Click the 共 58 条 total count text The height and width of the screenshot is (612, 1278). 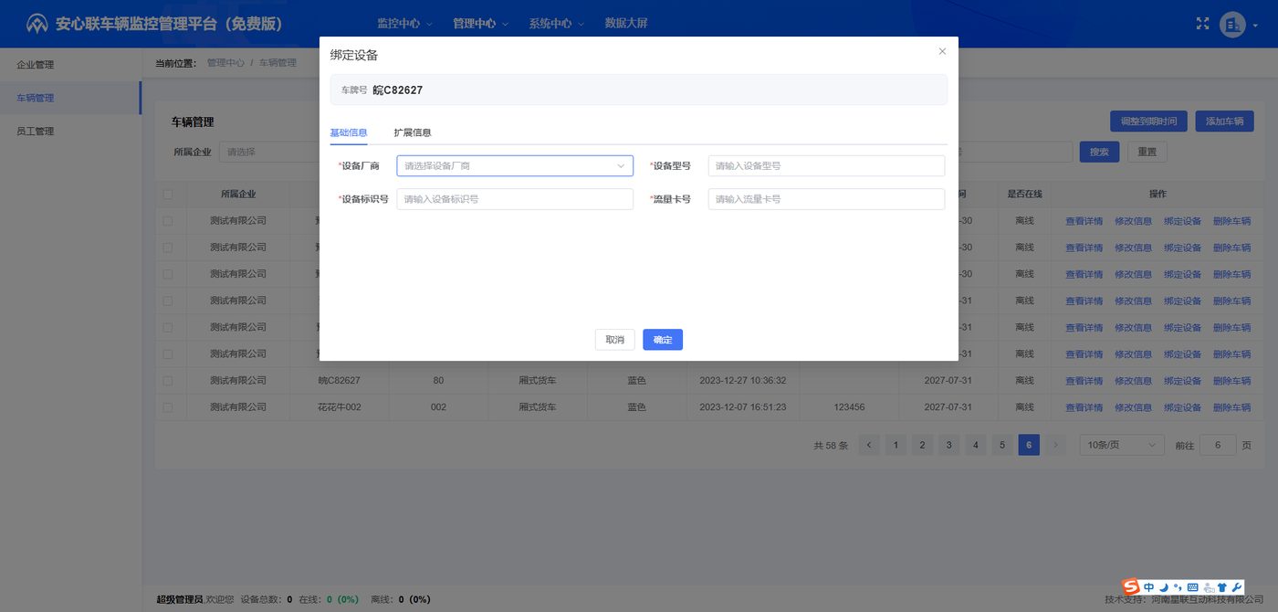click(831, 446)
